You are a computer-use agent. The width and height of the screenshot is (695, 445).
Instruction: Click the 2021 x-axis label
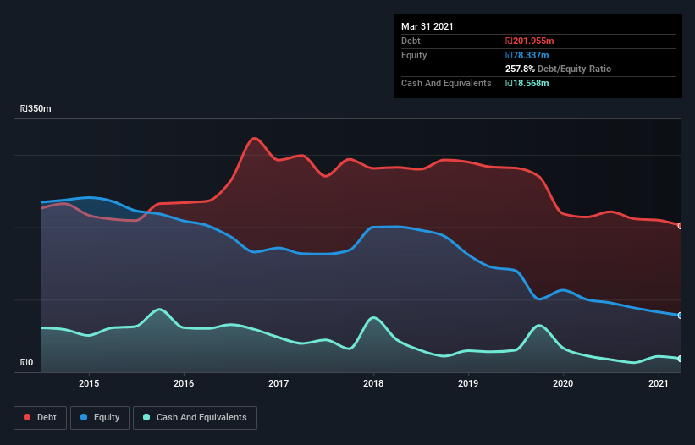tap(659, 383)
